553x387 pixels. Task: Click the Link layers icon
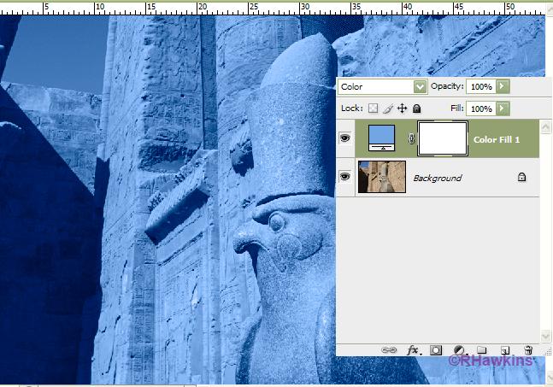point(389,350)
